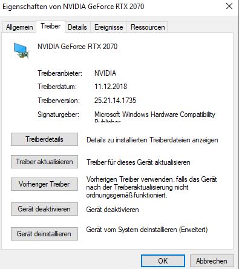
Task: Click the dialog title bar text
Action: tap(73, 7)
